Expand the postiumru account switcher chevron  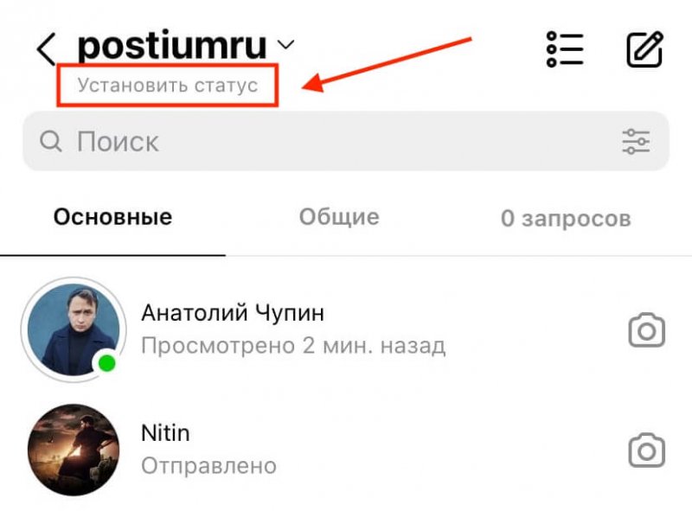click(x=286, y=45)
